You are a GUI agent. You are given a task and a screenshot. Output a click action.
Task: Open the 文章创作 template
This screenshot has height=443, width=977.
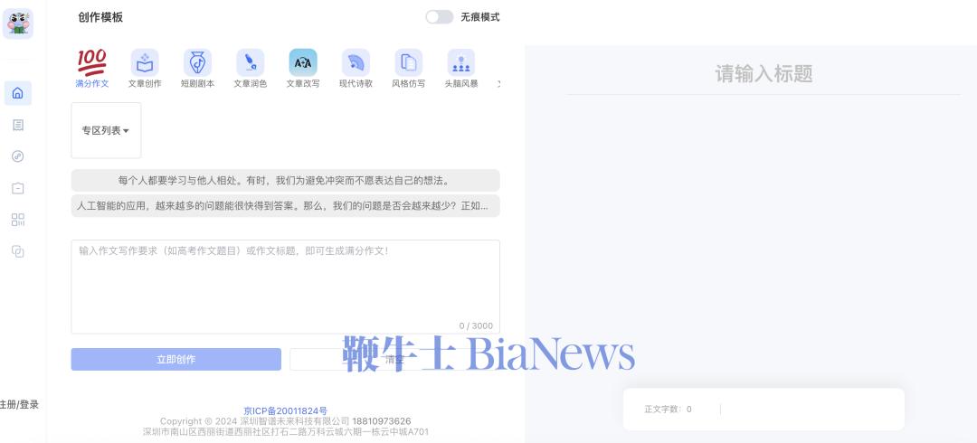145,63
